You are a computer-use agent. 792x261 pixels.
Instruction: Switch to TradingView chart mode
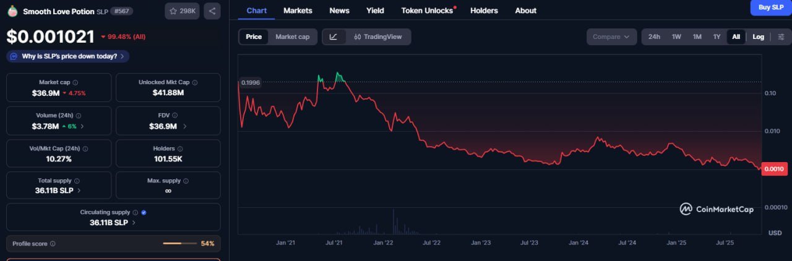[x=377, y=37]
